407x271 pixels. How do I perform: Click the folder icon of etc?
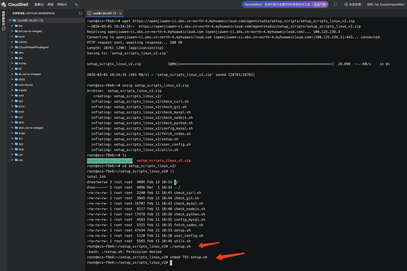(x=16, y=58)
